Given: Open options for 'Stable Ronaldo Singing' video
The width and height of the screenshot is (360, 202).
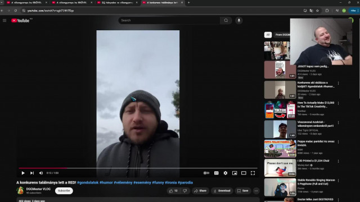Looking at the screenshot, I should point(338,181).
